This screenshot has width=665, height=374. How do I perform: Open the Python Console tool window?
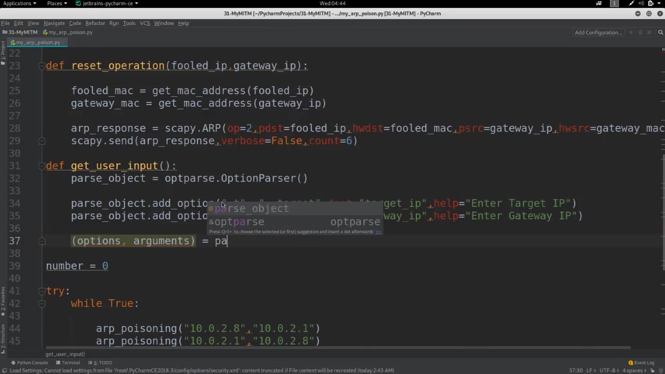(x=29, y=363)
